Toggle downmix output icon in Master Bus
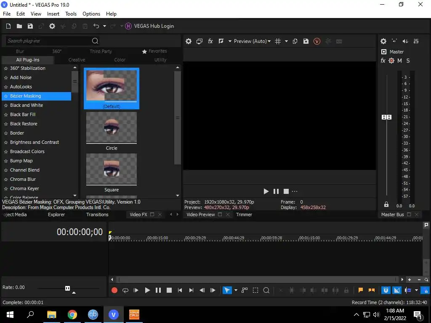 click(394, 41)
